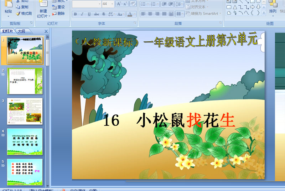Toggle Align Text Left

(144, 14)
